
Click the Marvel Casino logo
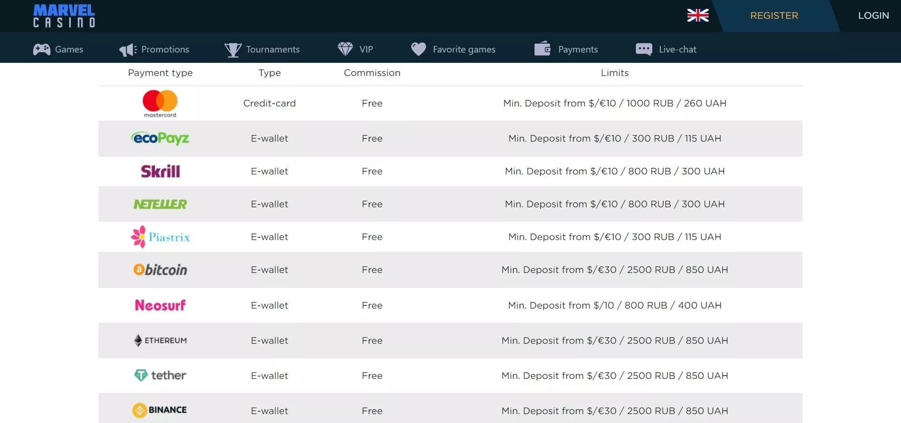64,16
